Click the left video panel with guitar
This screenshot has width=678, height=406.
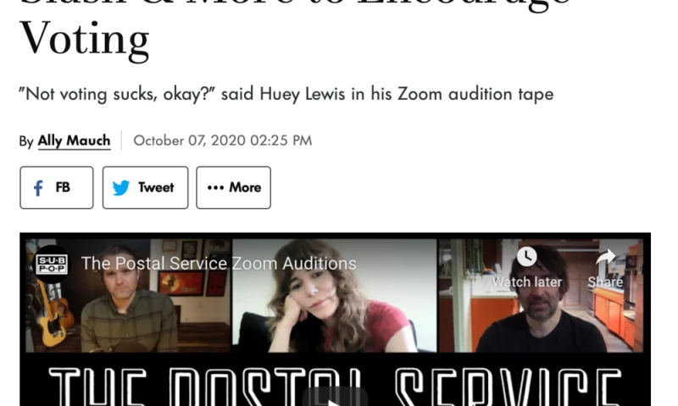click(127, 313)
